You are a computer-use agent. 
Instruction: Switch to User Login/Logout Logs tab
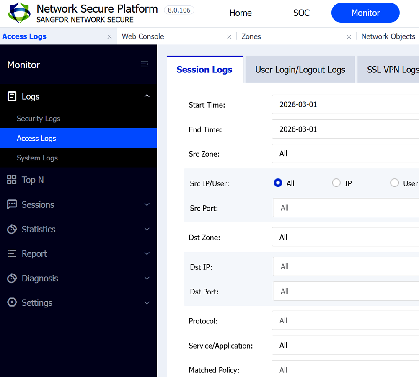pyautogui.click(x=300, y=70)
